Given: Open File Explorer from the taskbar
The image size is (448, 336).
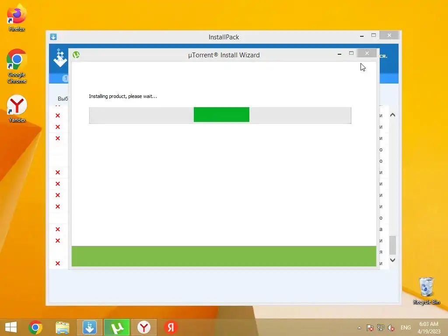Looking at the screenshot, I should (x=62, y=327).
